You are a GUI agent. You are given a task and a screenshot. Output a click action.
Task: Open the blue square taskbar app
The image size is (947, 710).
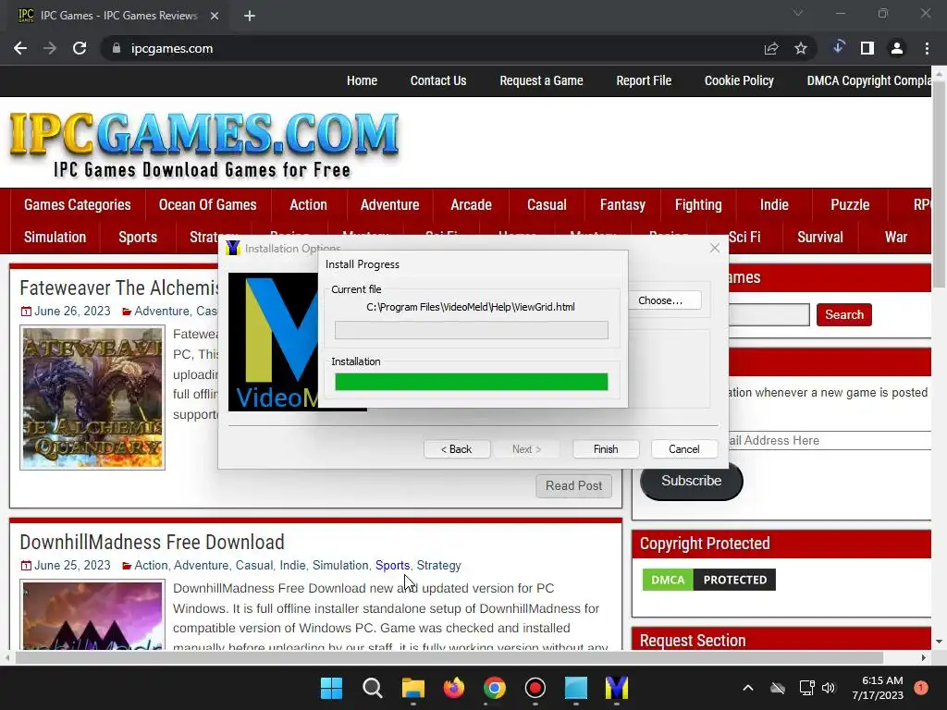click(x=575, y=688)
